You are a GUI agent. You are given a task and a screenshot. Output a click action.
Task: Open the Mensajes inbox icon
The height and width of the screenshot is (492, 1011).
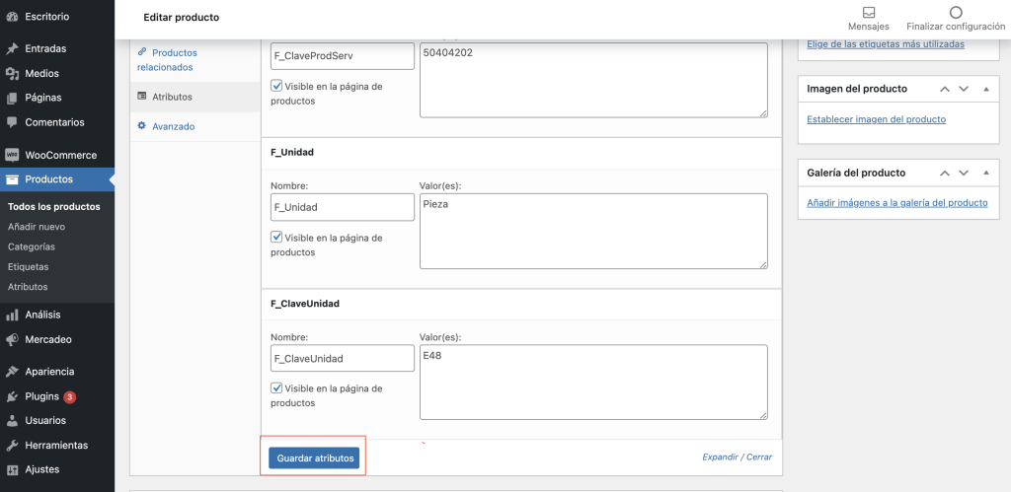coord(869,12)
